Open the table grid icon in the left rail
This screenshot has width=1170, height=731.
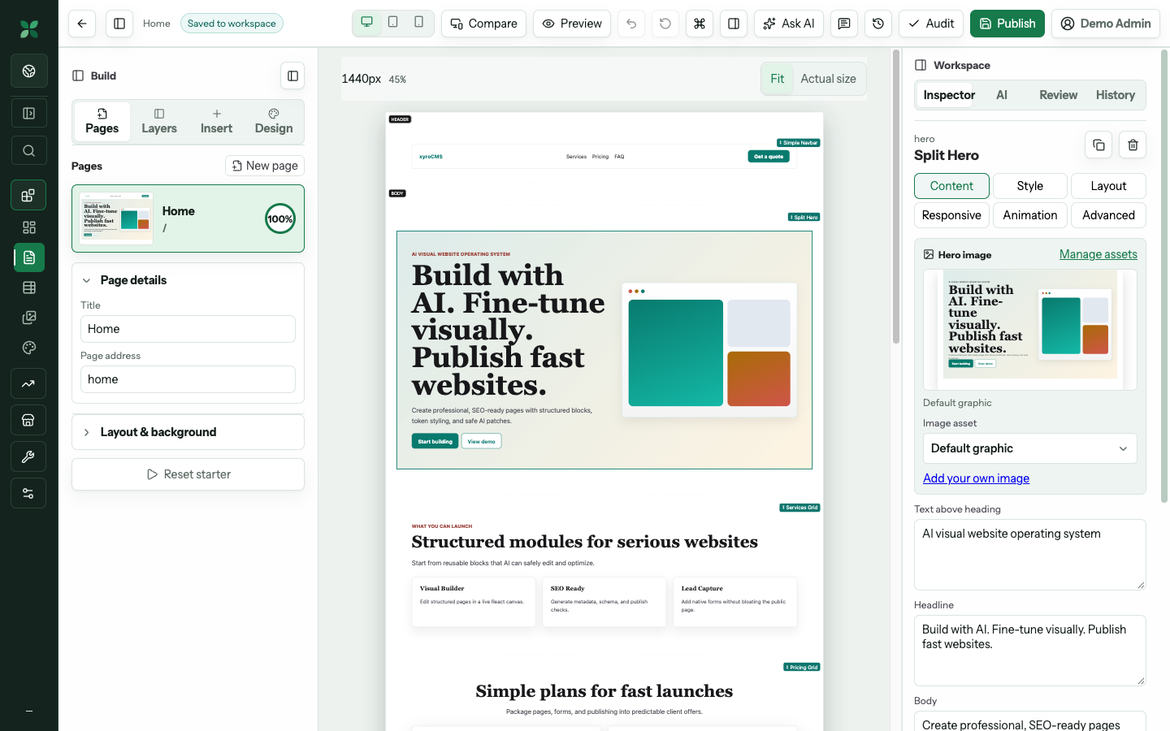[x=29, y=288]
